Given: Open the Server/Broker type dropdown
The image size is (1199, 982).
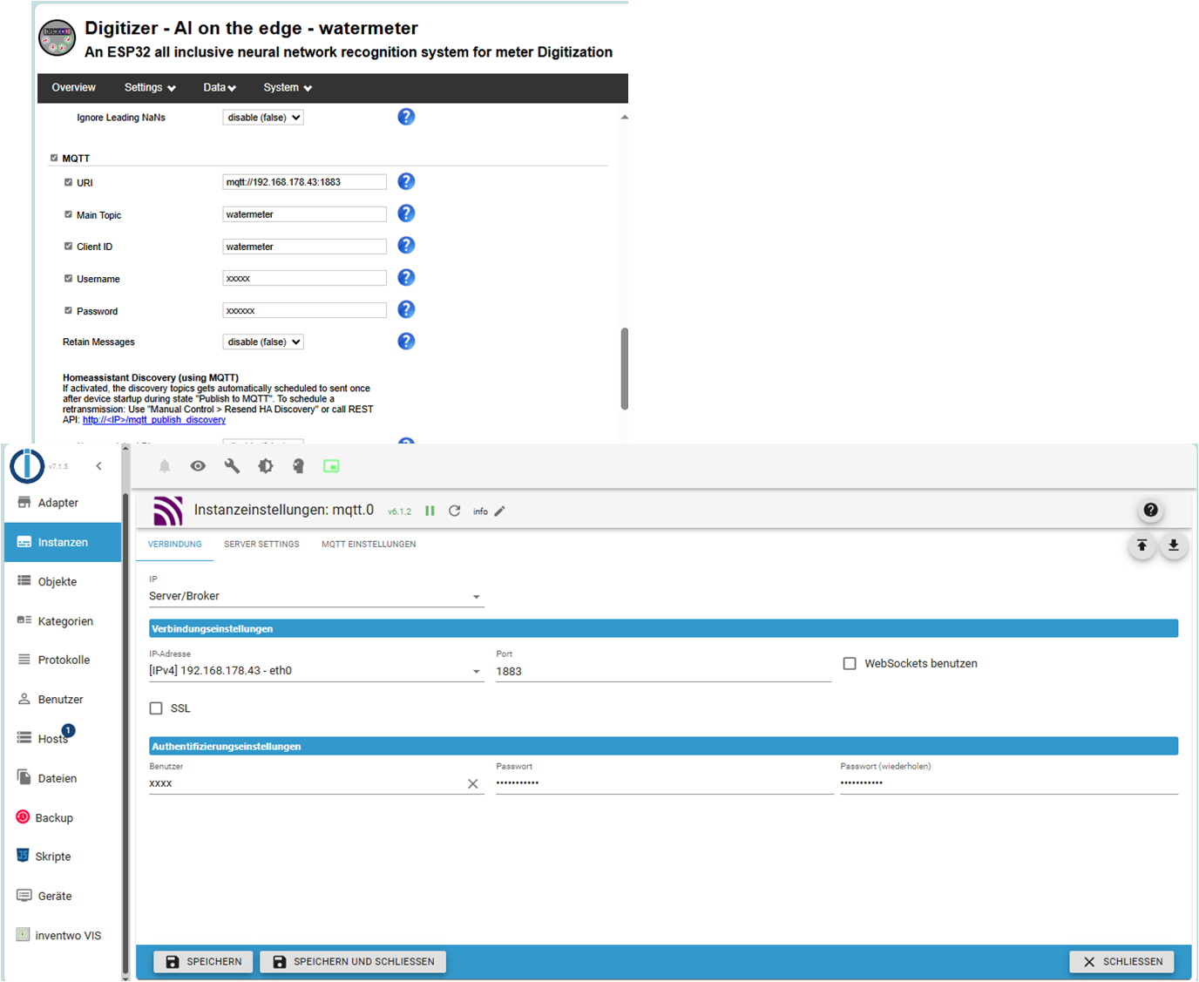Looking at the screenshot, I should click(x=476, y=597).
